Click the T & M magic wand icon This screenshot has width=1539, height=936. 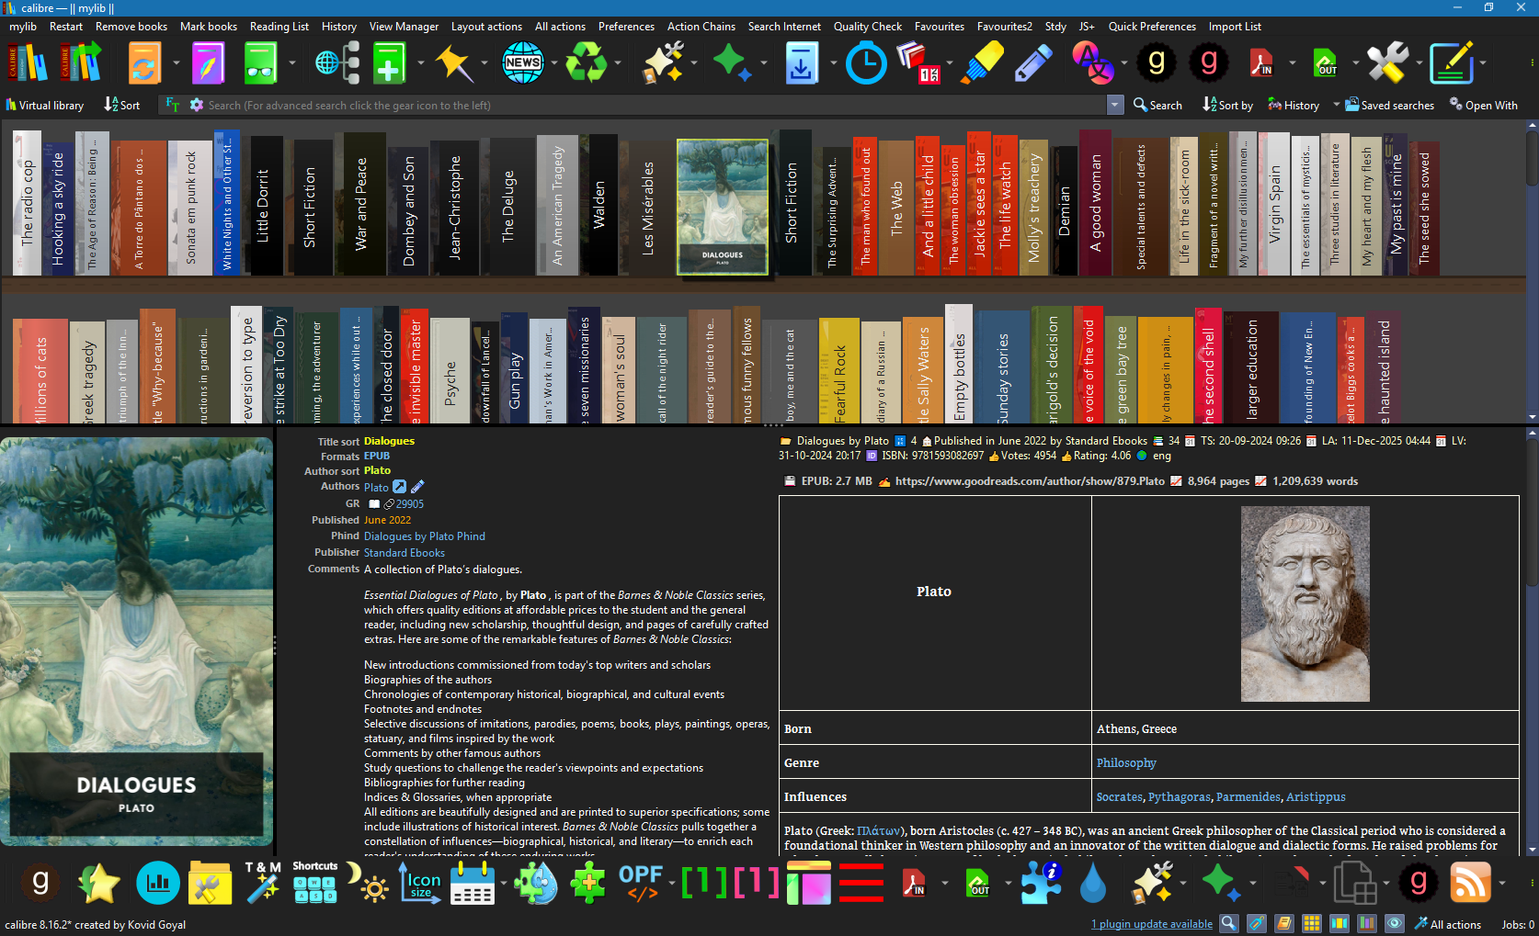262,883
